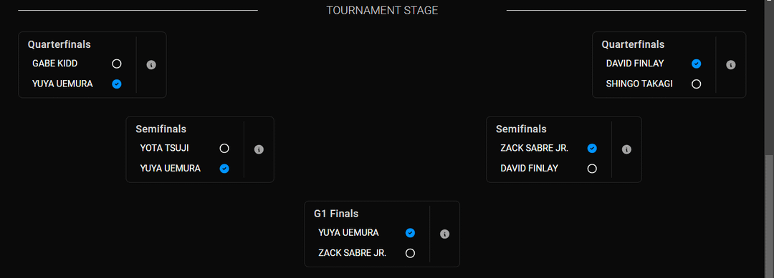
Task: Choose Shingo Takagi radio button
Action: pyautogui.click(x=696, y=84)
